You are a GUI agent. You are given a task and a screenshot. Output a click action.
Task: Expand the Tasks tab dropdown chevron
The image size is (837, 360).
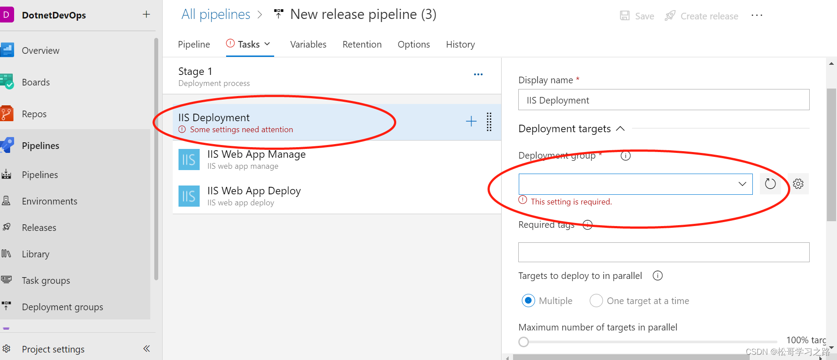267,44
